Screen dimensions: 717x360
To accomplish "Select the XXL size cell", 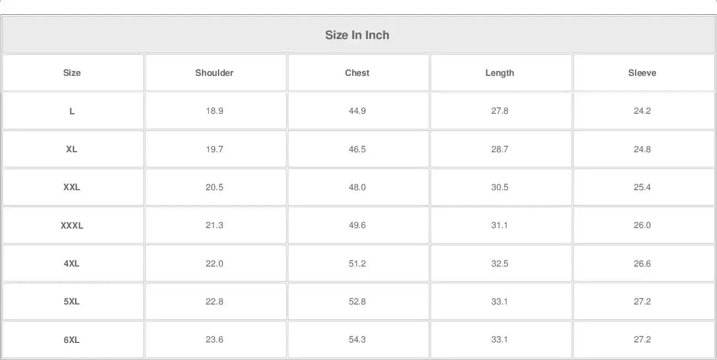I will (x=72, y=187).
